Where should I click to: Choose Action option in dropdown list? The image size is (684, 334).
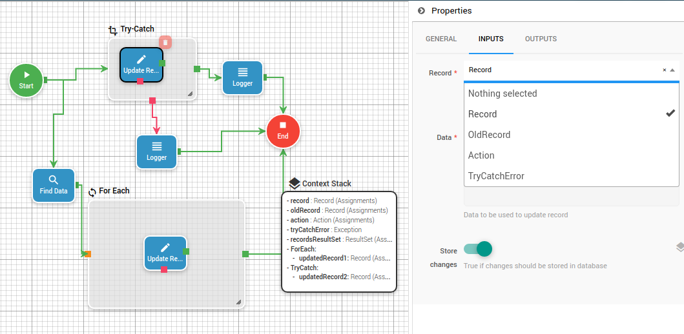[x=572, y=155]
